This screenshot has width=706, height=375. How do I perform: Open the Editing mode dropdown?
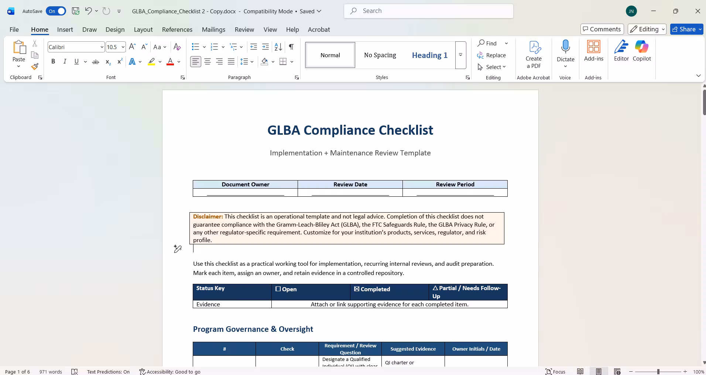647,29
